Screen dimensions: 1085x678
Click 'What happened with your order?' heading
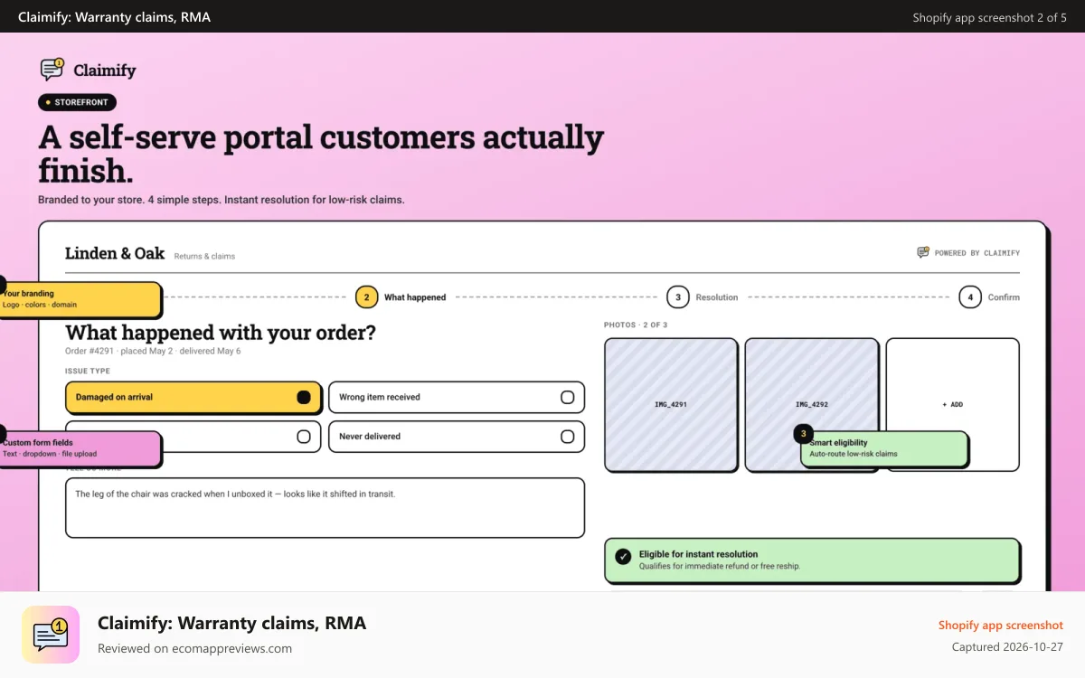221,333
